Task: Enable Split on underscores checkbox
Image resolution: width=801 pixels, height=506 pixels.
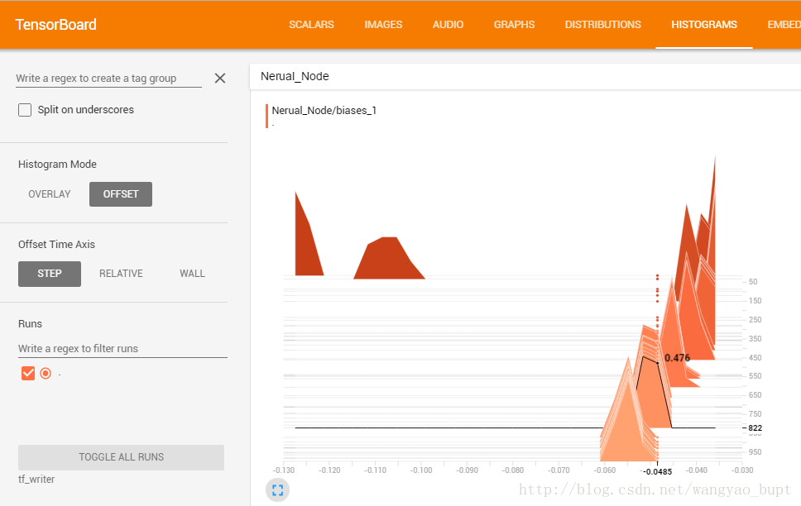Action: (x=25, y=110)
